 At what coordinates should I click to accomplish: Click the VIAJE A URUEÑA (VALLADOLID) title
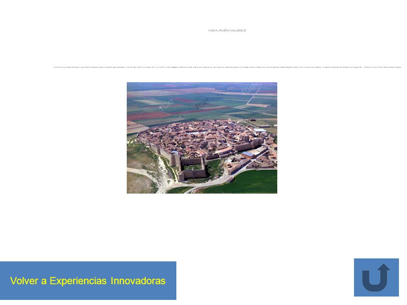pyautogui.click(x=227, y=30)
